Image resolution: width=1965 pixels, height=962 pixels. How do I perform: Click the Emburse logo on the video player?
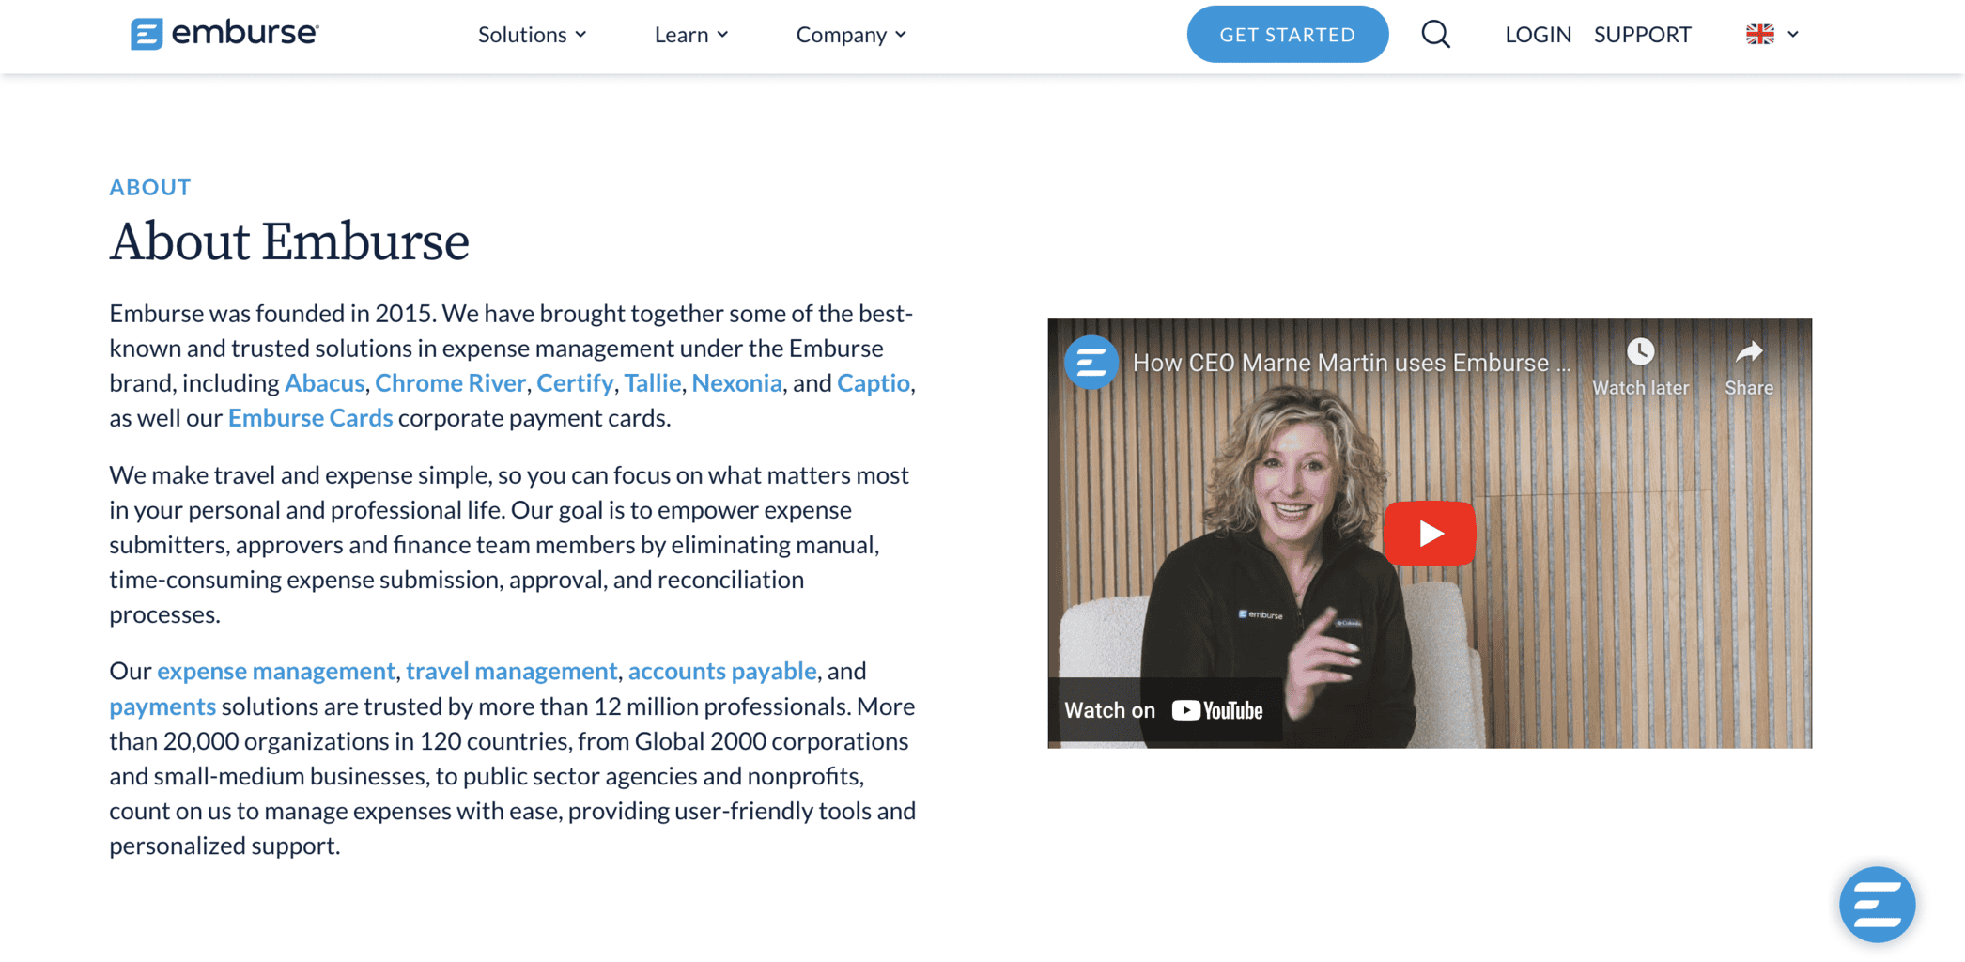point(1091,361)
